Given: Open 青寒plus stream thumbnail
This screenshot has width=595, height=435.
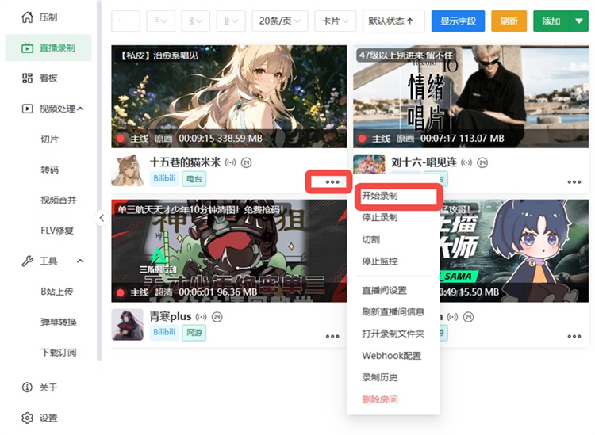Looking at the screenshot, I should [228, 250].
